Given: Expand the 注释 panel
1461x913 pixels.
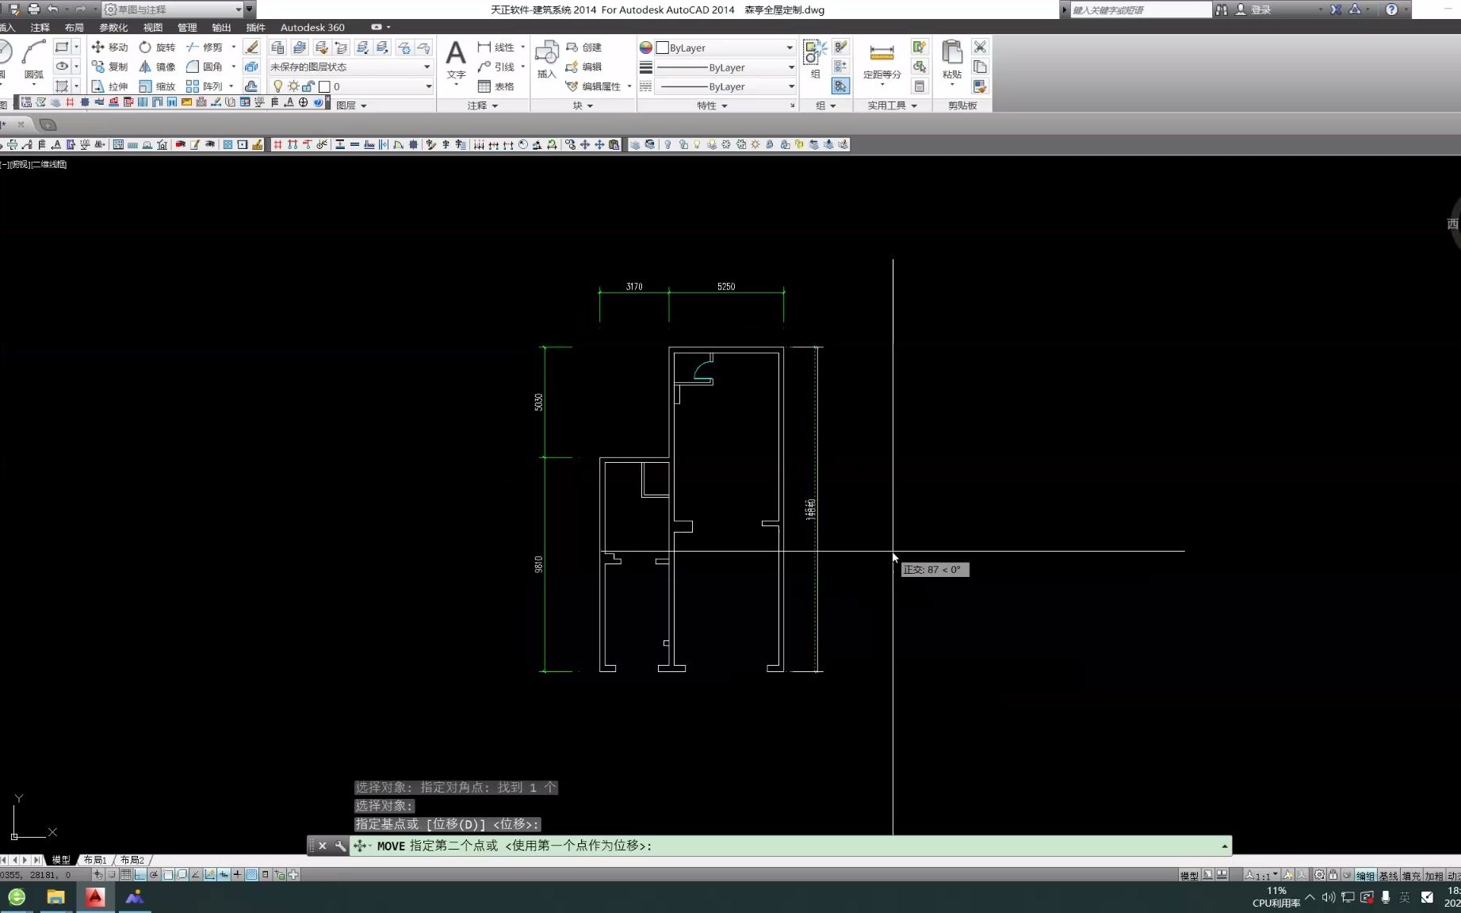Looking at the screenshot, I should point(482,105).
